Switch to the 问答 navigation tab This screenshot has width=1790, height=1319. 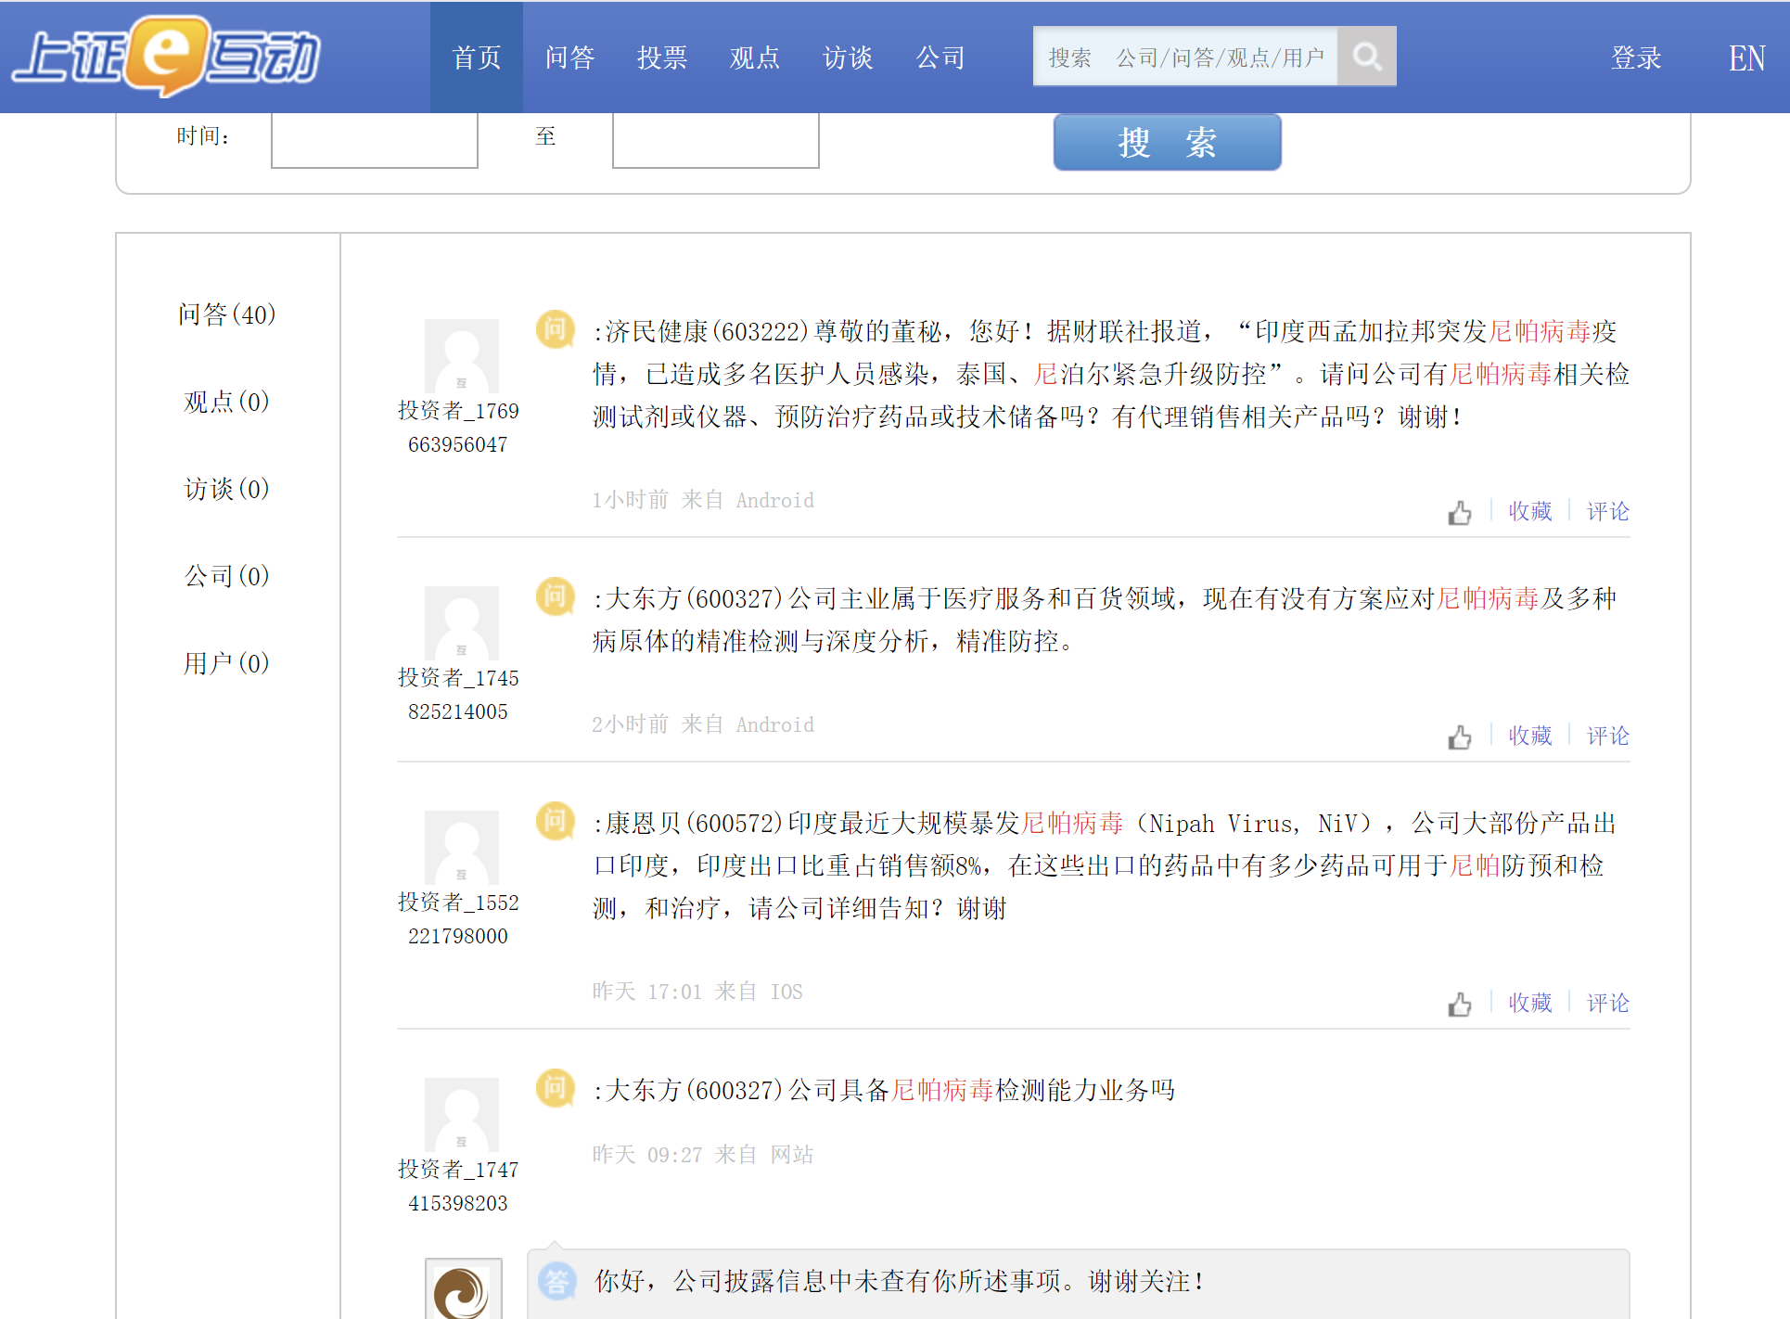569,58
